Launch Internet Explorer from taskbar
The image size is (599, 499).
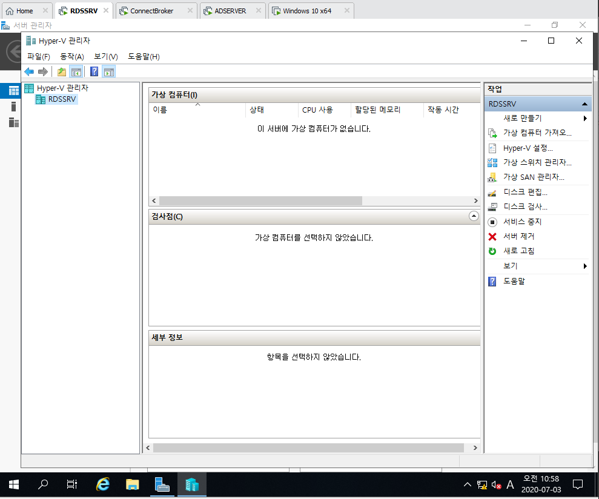102,485
